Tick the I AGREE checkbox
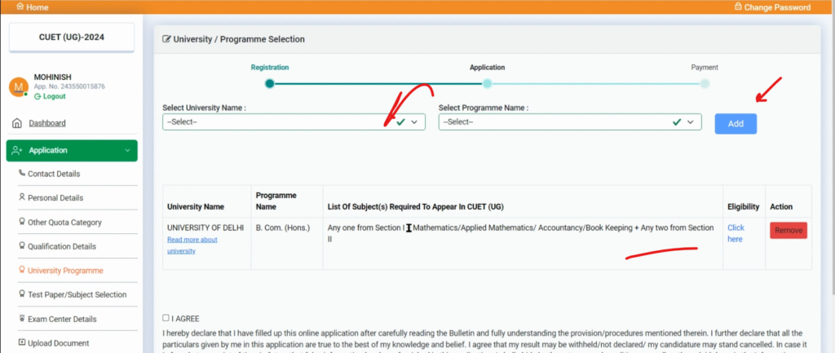The height and width of the screenshot is (353, 835). (166, 318)
